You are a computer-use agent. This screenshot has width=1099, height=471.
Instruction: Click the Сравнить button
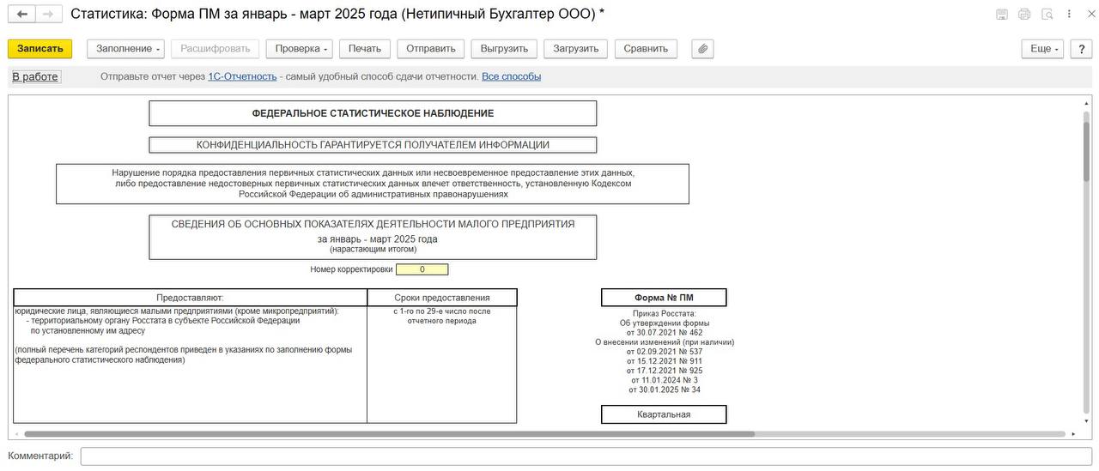tap(646, 49)
